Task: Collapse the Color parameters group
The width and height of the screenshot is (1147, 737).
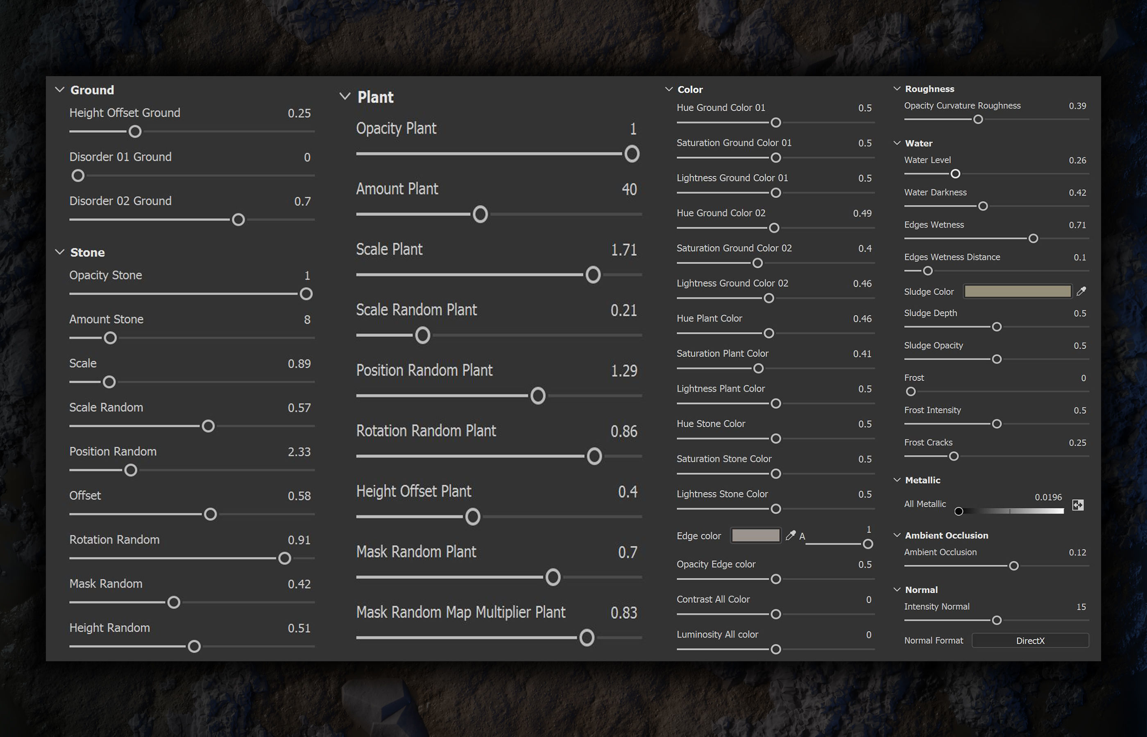Action: [x=669, y=89]
